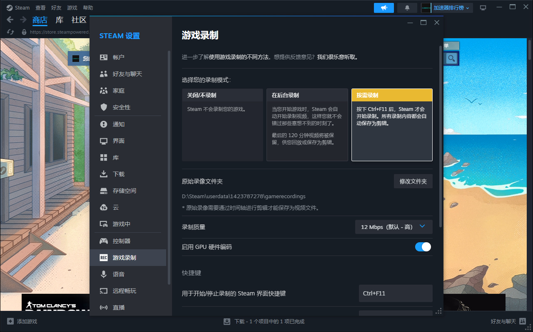533x332 pixels.
Task: Switch to the 商店 tab
Action: coord(40,20)
